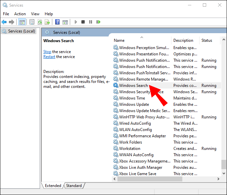
Task: Click gear icon beside Workstation
Action: [116, 148]
